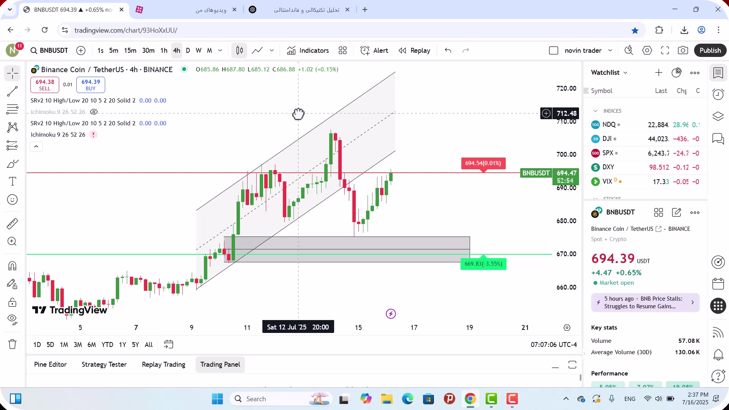Toggle stay in drawing mode

tap(12, 284)
